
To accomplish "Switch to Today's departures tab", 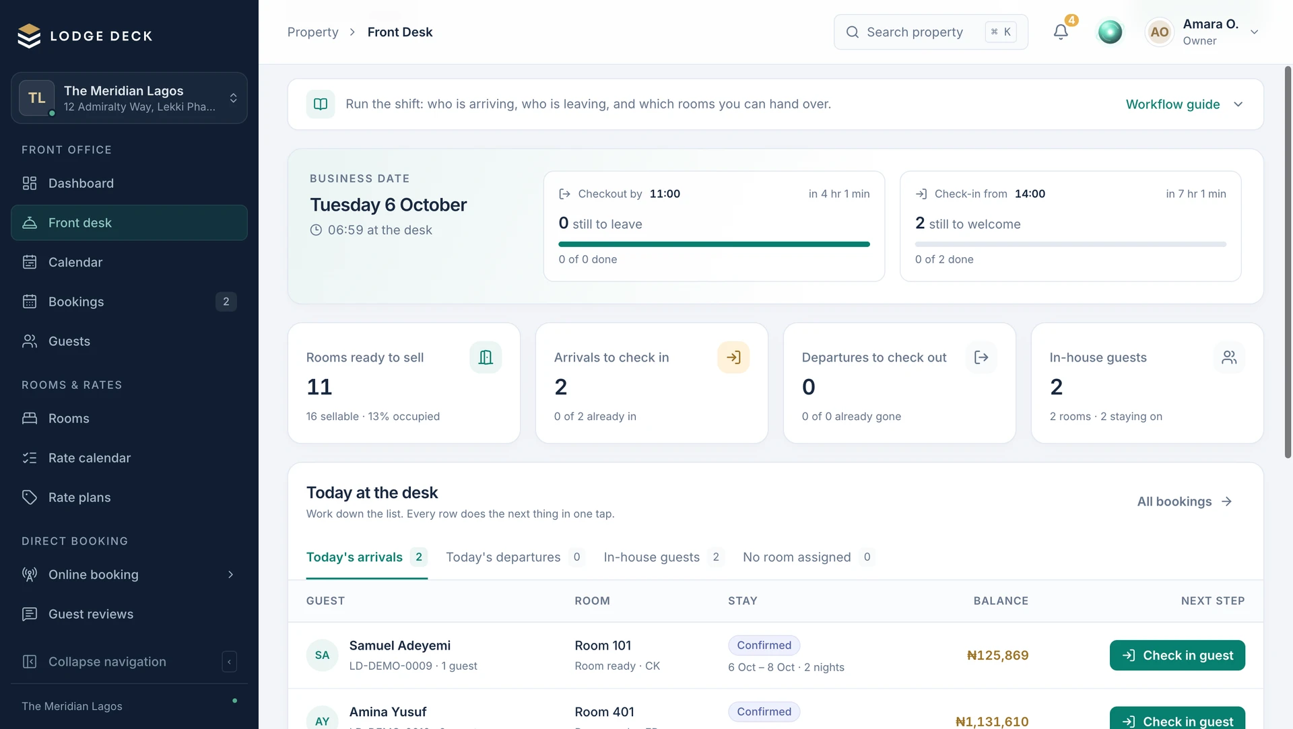I will (x=515, y=557).
